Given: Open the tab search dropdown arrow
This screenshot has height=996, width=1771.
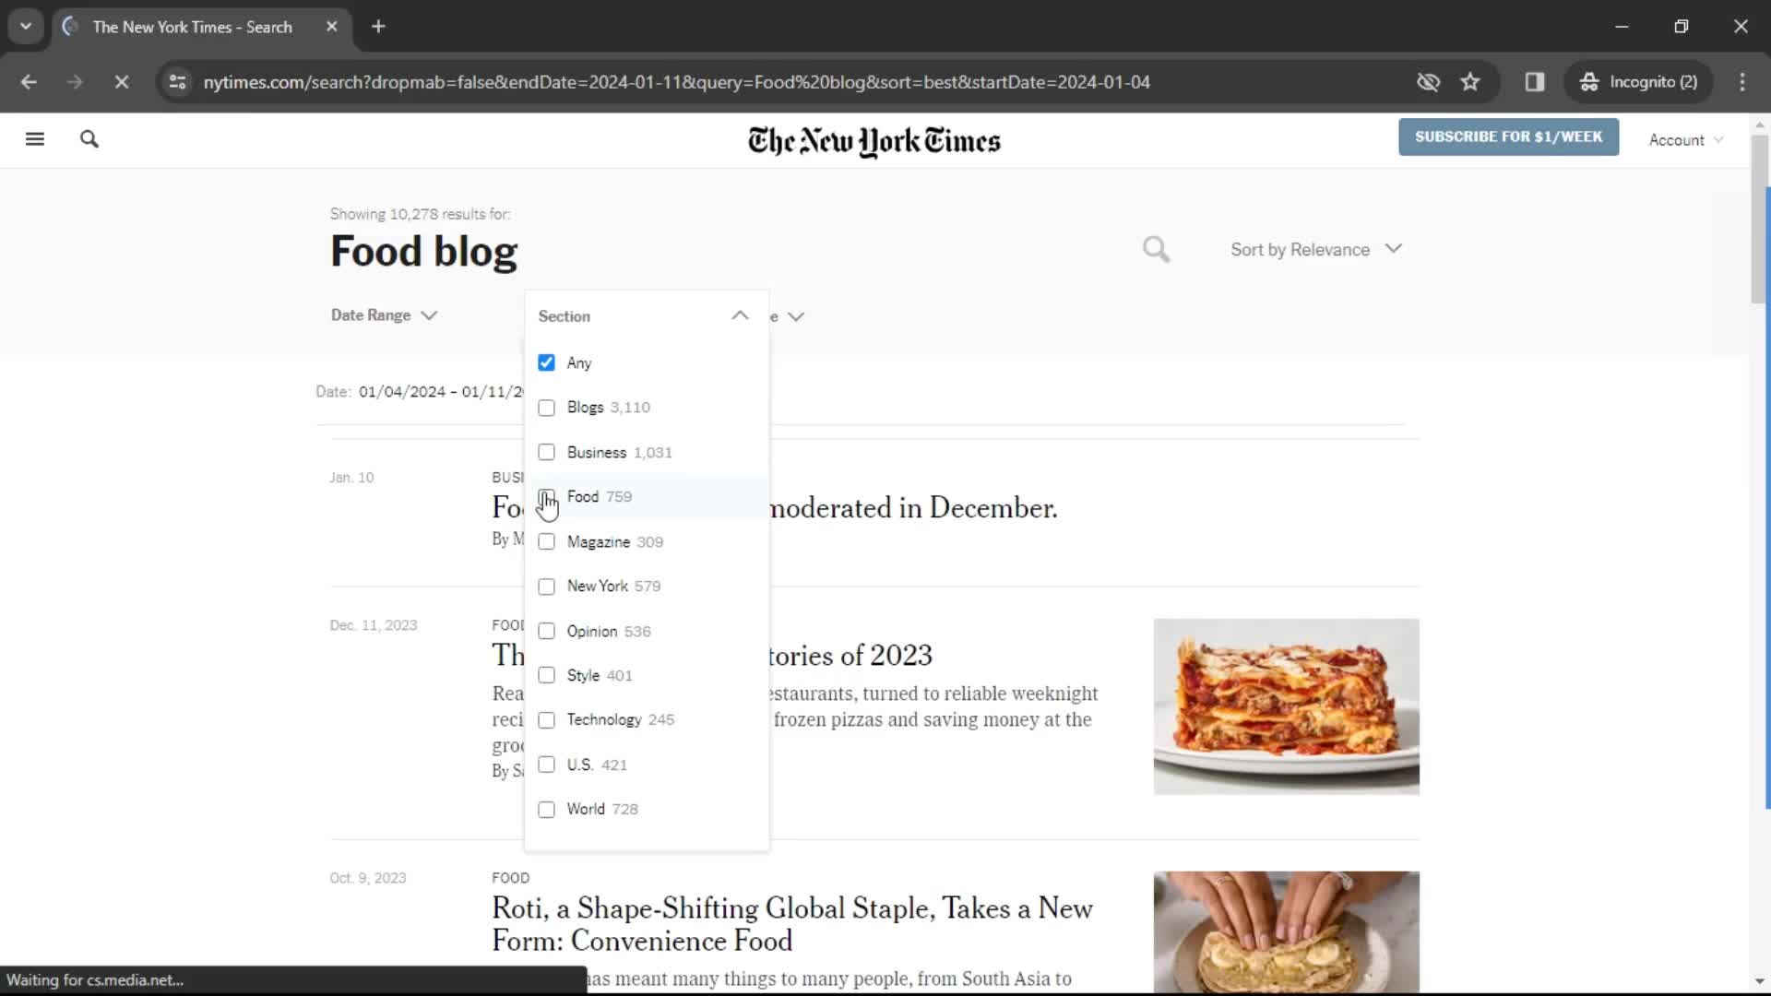Looking at the screenshot, I should 26,27.
